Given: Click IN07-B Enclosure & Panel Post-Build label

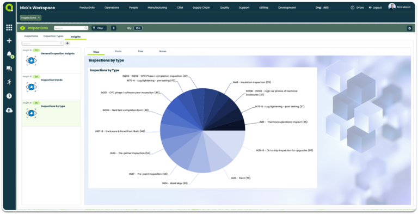Looking at the screenshot, I should pyautogui.click(x=120, y=131).
